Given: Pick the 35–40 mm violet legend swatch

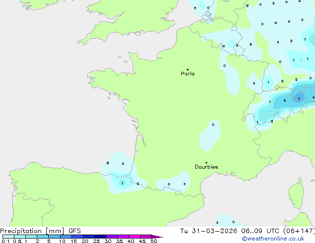Looking at the screenshot, I should pos(123,237).
